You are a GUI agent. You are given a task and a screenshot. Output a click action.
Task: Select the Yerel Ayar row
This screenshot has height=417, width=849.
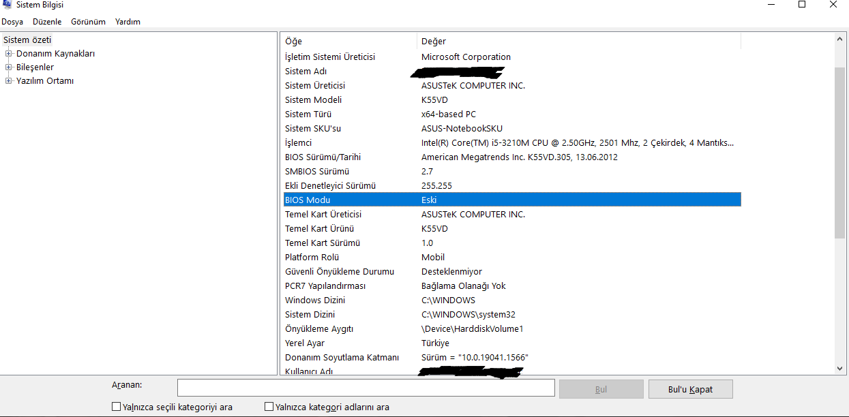click(x=512, y=343)
